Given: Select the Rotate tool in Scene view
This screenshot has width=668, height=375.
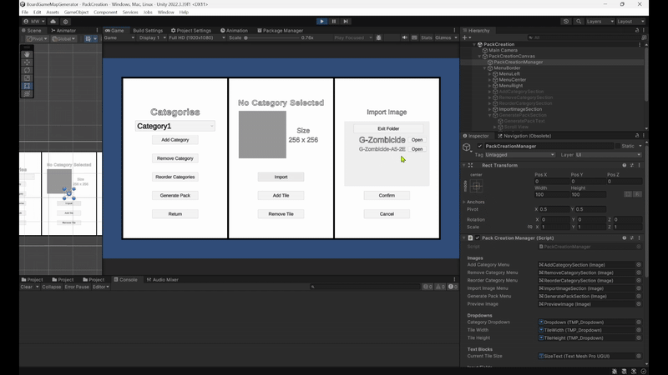Looking at the screenshot, I should click(27, 70).
